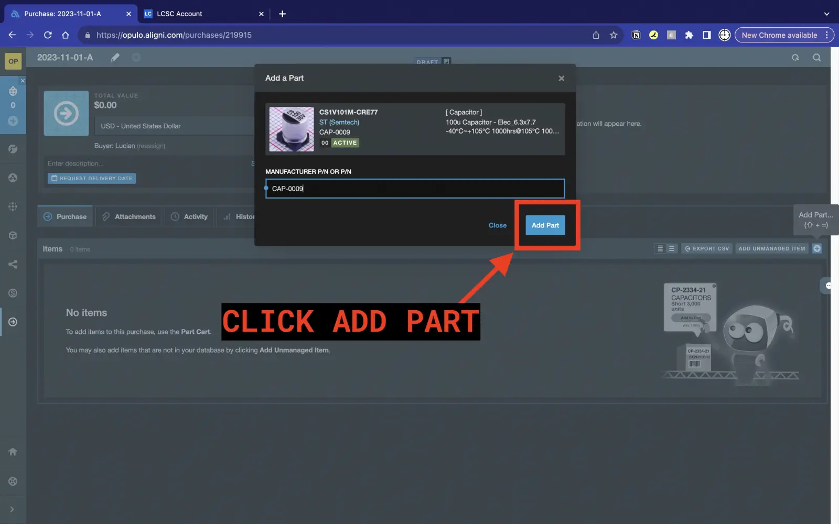Select the Purchase tab
The width and height of the screenshot is (839, 524).
tap(65, 217)
